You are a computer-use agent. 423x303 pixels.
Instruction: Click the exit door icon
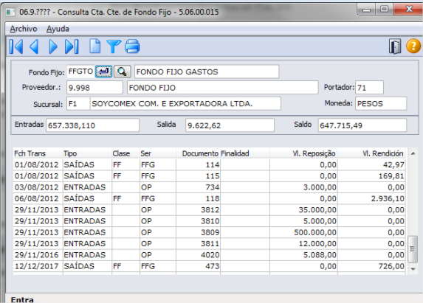(x=395, y=46)
